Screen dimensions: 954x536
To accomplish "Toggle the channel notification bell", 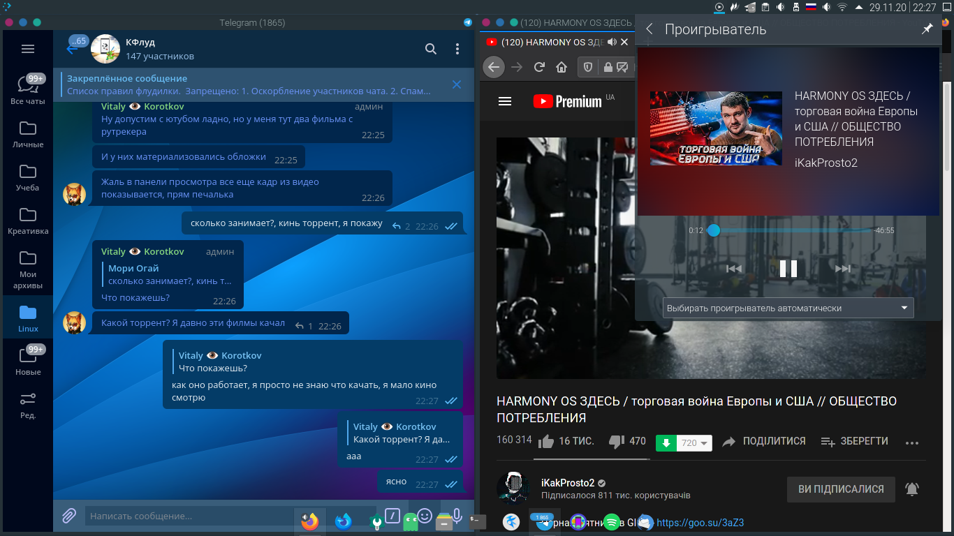I will [x=912, y=489].
